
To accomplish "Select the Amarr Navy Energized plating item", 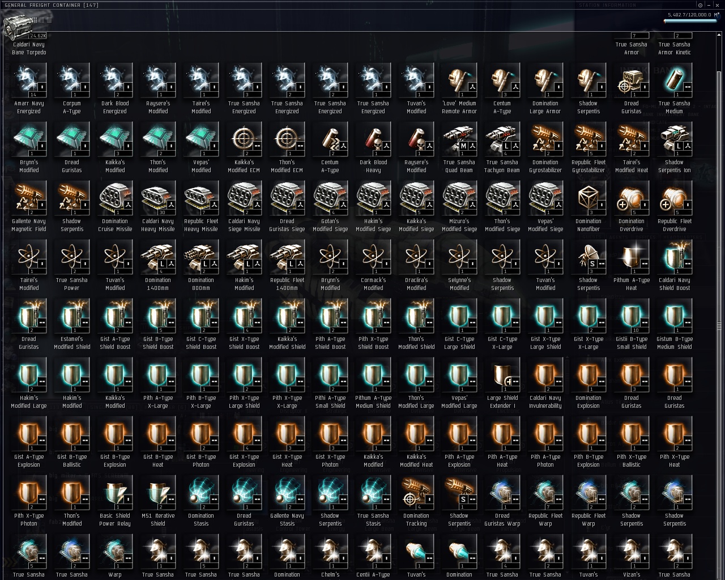I will [x=29, y=89].
